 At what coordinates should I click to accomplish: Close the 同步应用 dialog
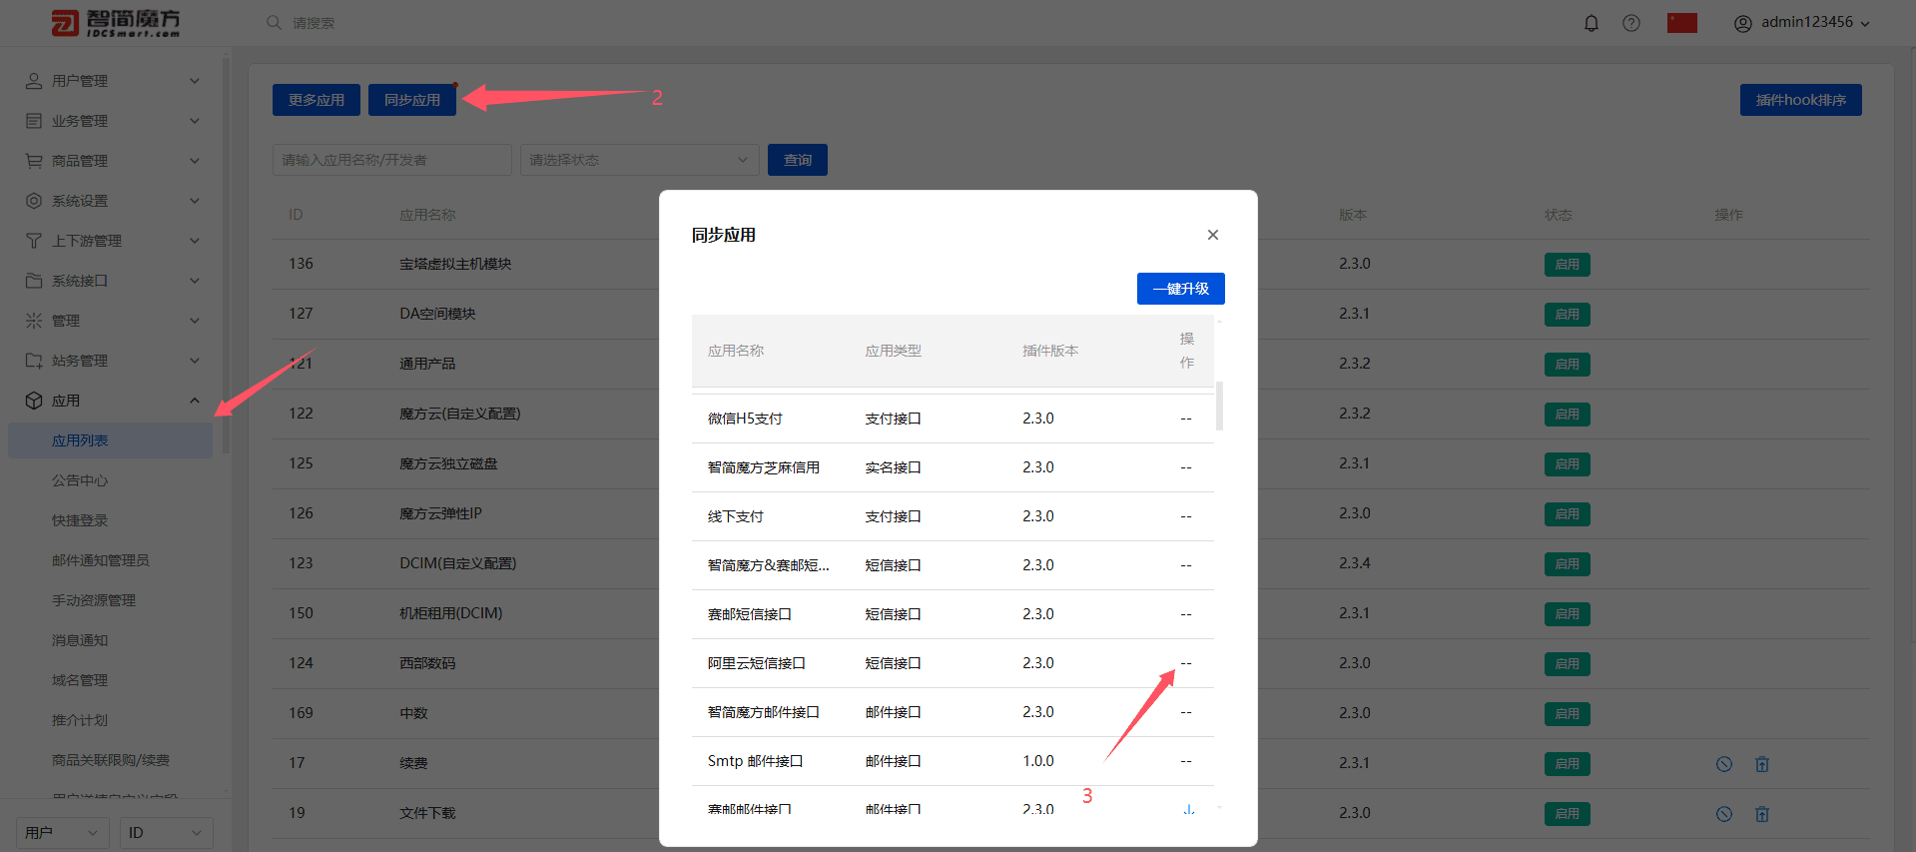click(1213, 235)
